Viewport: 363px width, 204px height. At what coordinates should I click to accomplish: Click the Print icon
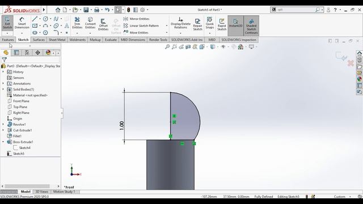pyautogui.click(x=97, y=10)
